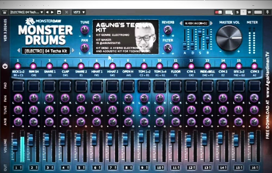272x173 pixels.
Task: Click the S icon in the top-right toolbar
Action: click(237, 12)
